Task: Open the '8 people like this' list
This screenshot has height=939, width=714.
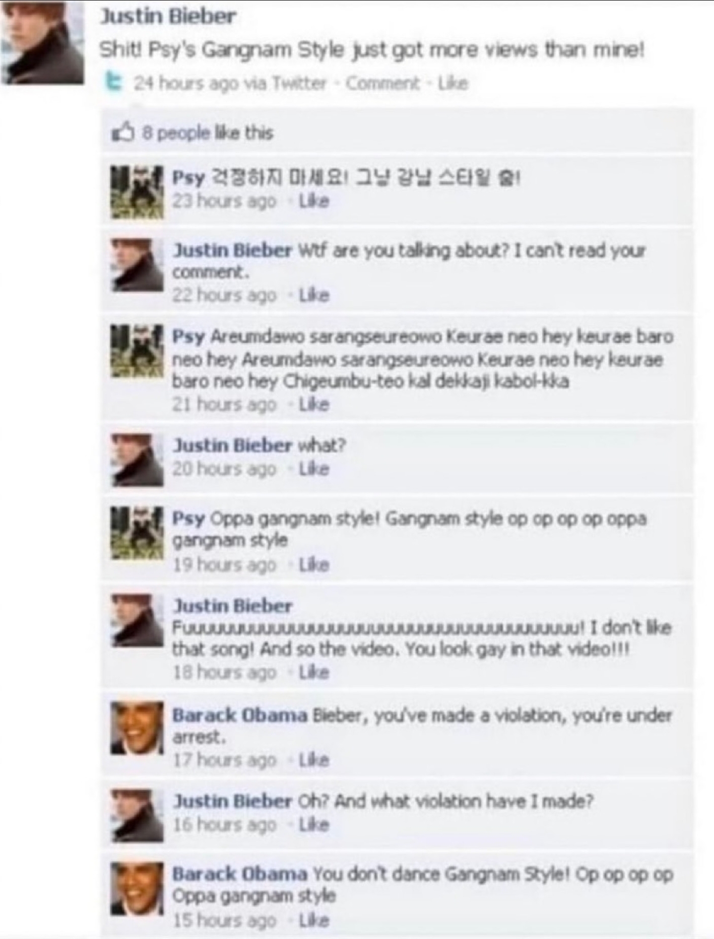Action: 208,133
